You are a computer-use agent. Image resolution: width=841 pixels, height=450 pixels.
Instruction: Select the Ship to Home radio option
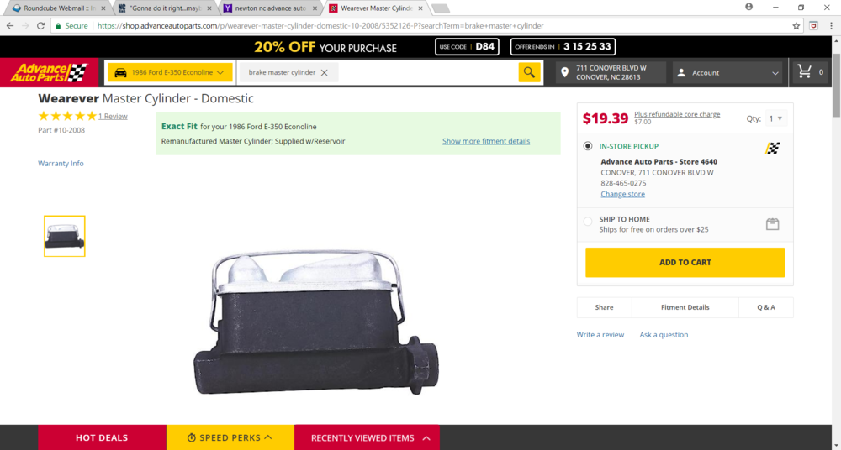588,222
